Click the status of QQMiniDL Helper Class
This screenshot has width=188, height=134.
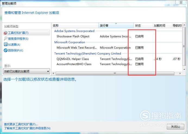(139, 59)
